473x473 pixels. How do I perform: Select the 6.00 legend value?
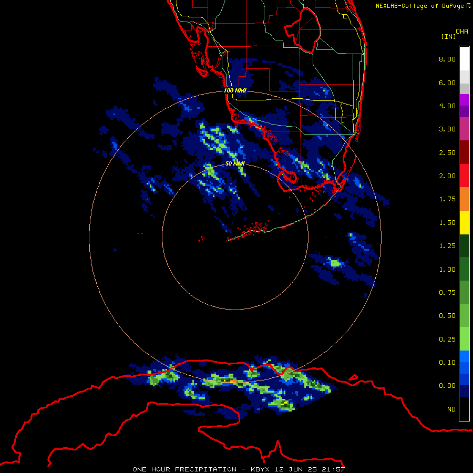pyautogui.click(x=447, y=83)
